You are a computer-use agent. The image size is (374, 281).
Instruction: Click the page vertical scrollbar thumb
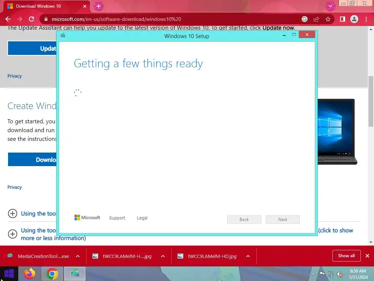pos(371,102)
